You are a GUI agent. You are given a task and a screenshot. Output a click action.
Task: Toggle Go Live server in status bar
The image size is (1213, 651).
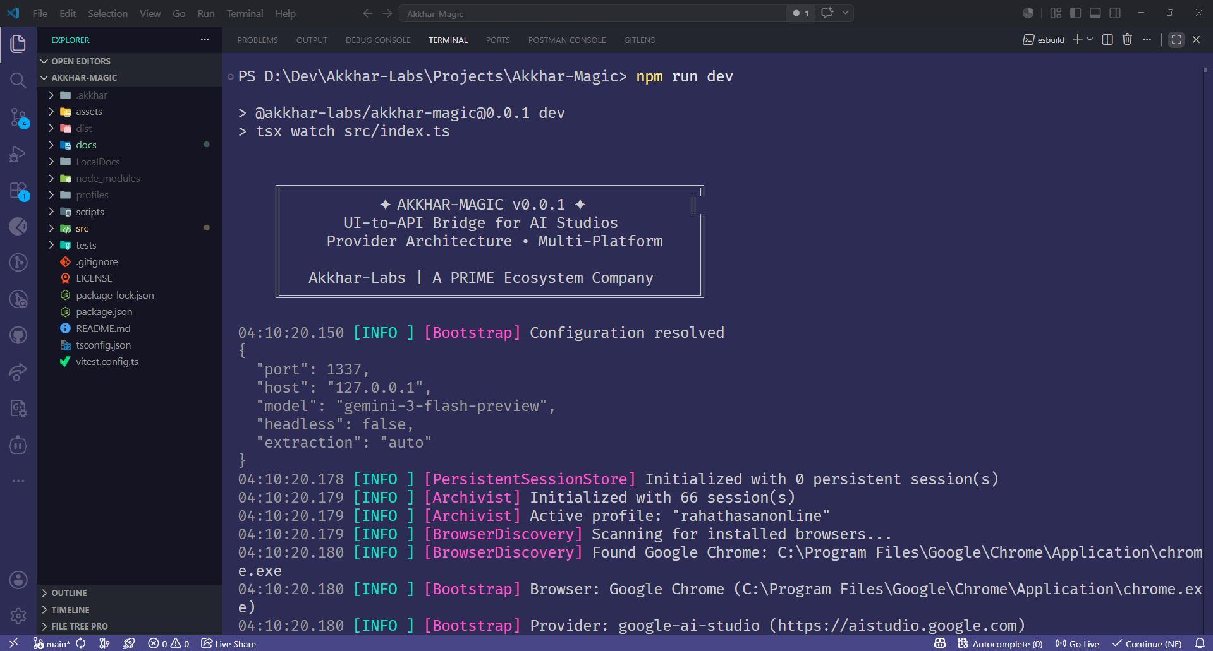pos(1077,643)
